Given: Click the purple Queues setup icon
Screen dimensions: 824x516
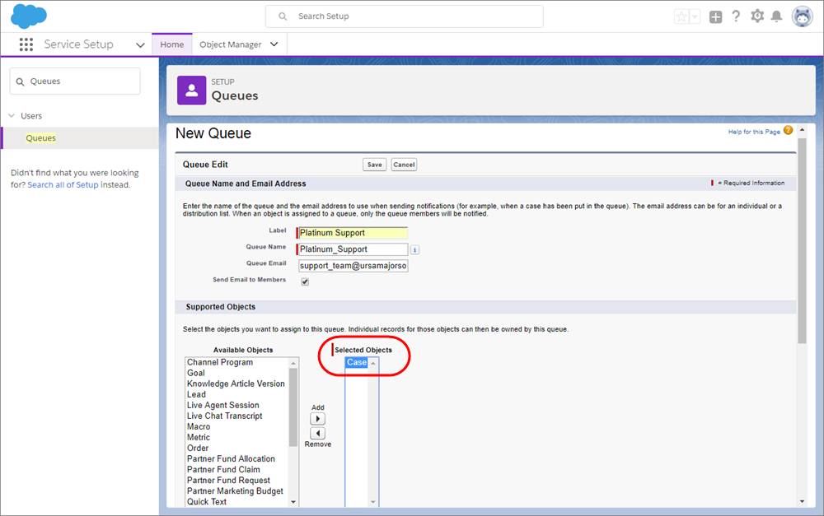Looking at the screenshot, I should [x=192, y=91].
